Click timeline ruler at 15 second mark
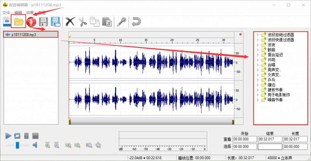This screenshot has height=161, width=311. pyautogui.click(x=146, y=41)
